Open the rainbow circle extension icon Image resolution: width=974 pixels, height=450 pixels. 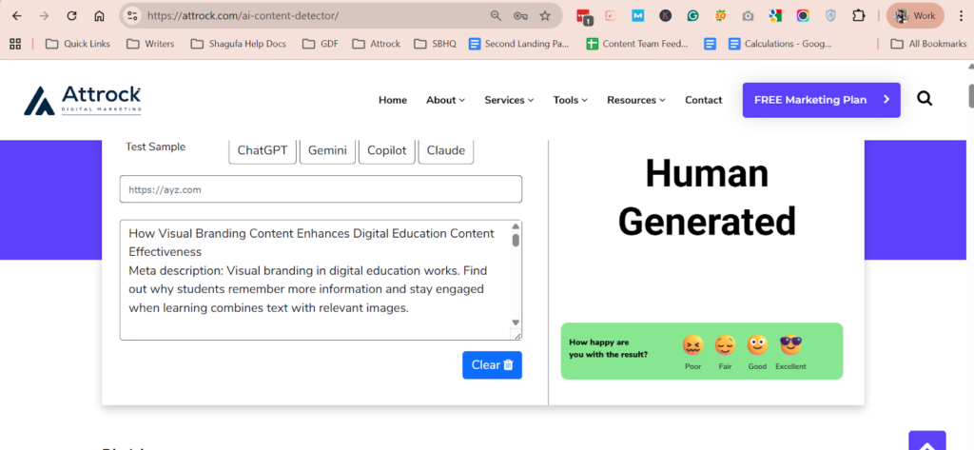803,16
